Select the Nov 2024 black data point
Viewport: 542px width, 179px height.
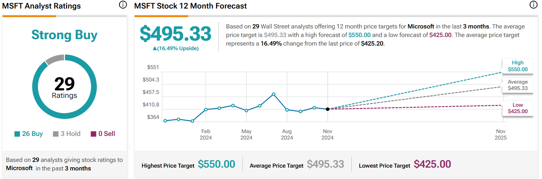pyautogui.click(x=328, y=109)
